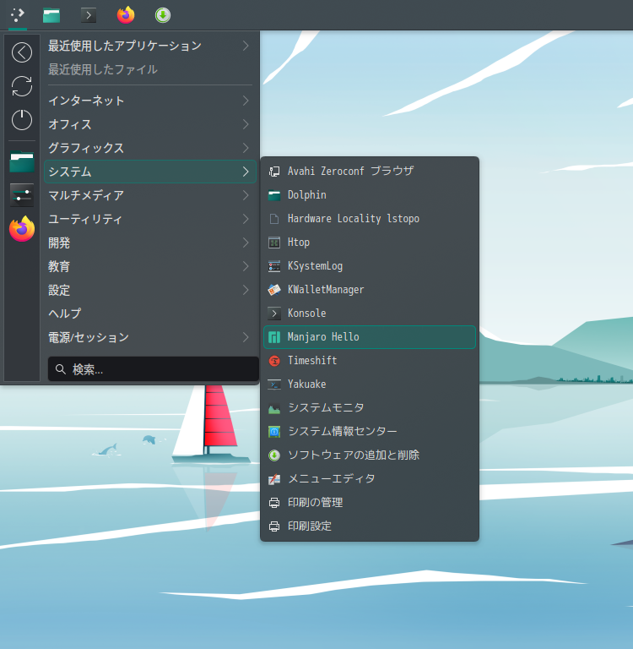Image resolution: width=633 pixels, height=649 pixels.
Task: Expand 最近使用したアプリケーション submenu arrow
Action: 246,46
